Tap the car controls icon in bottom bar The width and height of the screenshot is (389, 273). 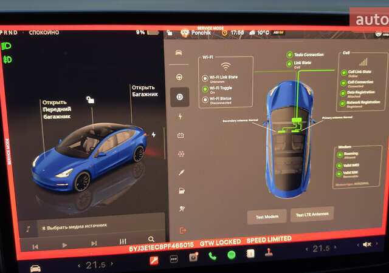(35, 268)
